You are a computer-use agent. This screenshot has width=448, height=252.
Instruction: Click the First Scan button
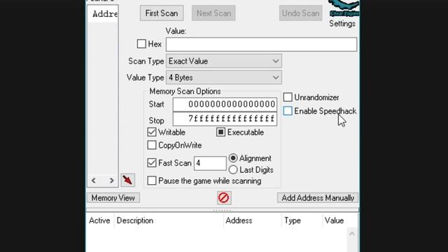click(162, 13)
